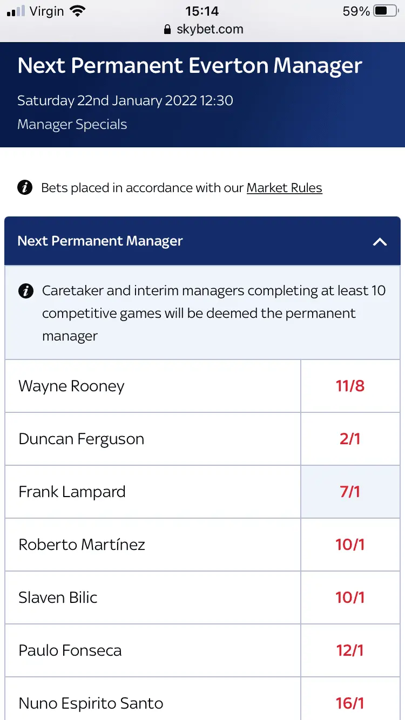The width and height of the screenshot is (405, 720).
Task: Tap the Manager Specials subtitle
Action: pyautogui.click(x=72, y=124)
